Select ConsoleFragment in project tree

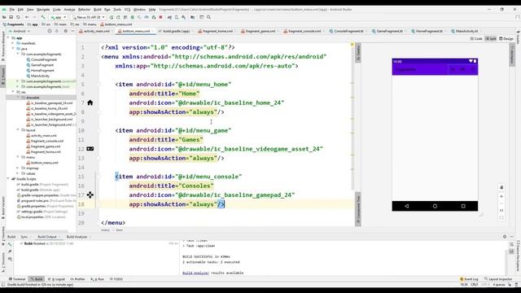coord(42,59)
